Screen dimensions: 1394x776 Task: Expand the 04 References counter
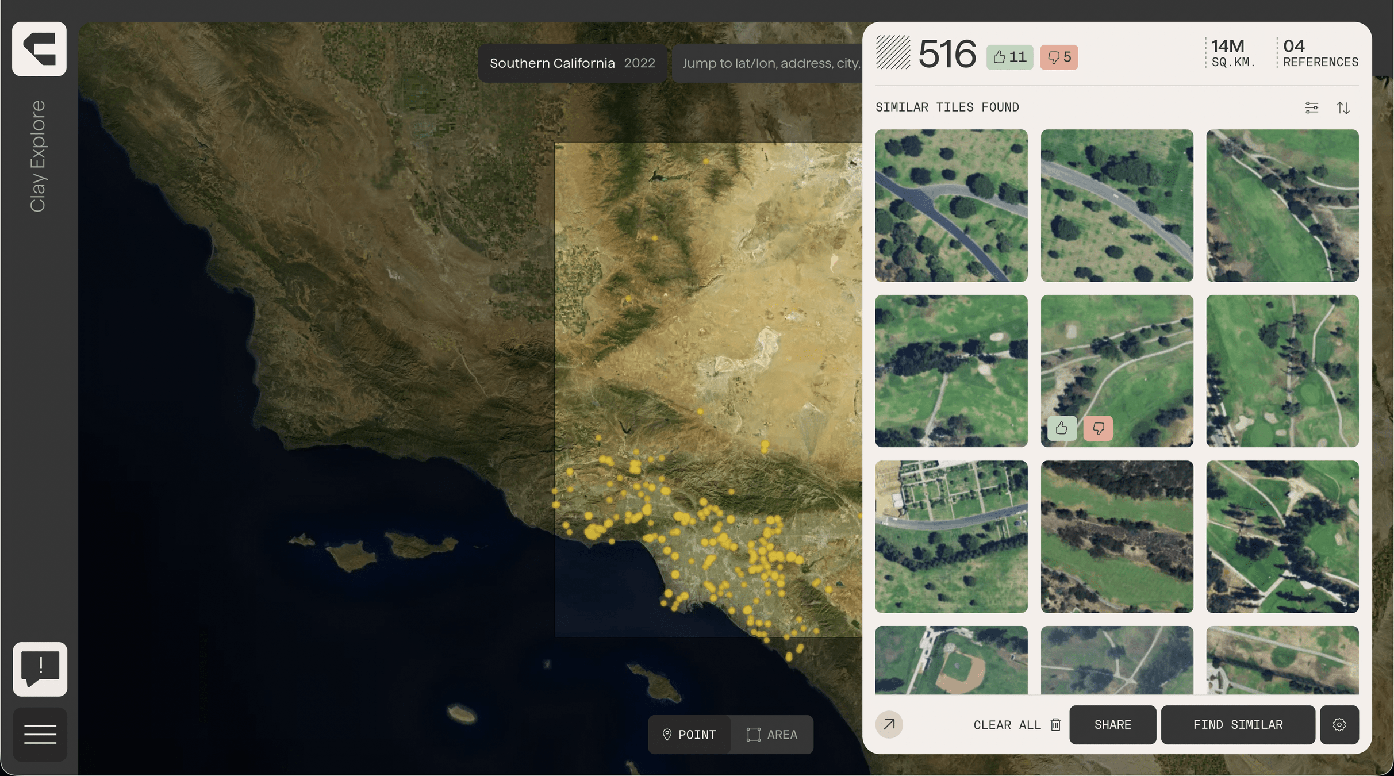pos(1320,53)
